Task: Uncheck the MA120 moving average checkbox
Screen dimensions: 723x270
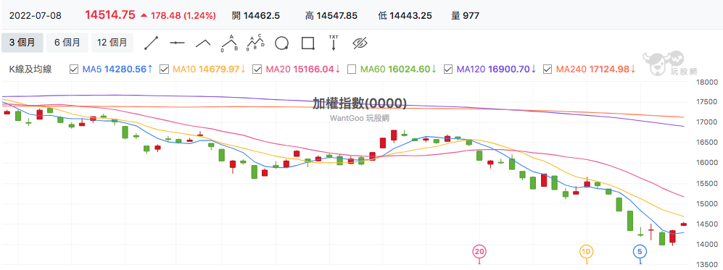Action: click(447, 69)
